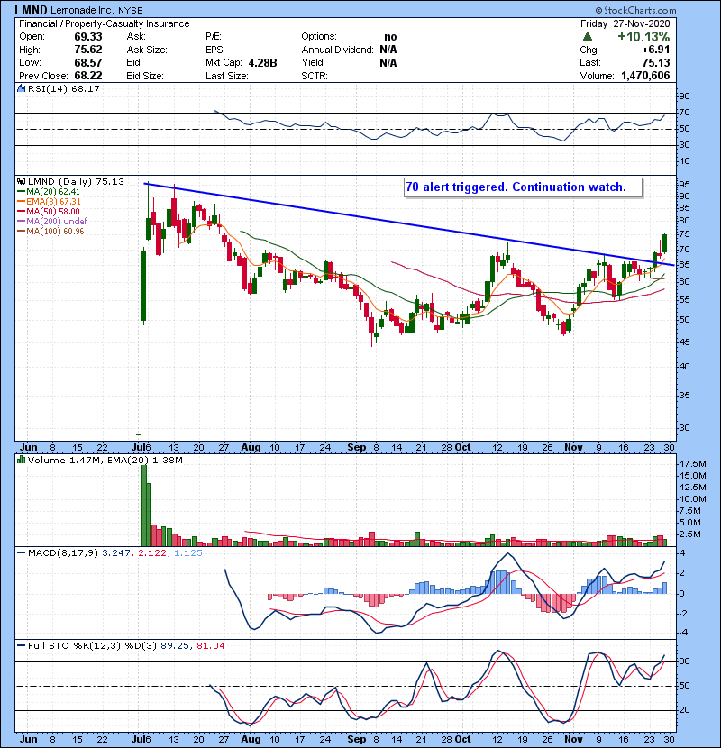Click the orange line swatch before EMA(8)

[22, 202]
